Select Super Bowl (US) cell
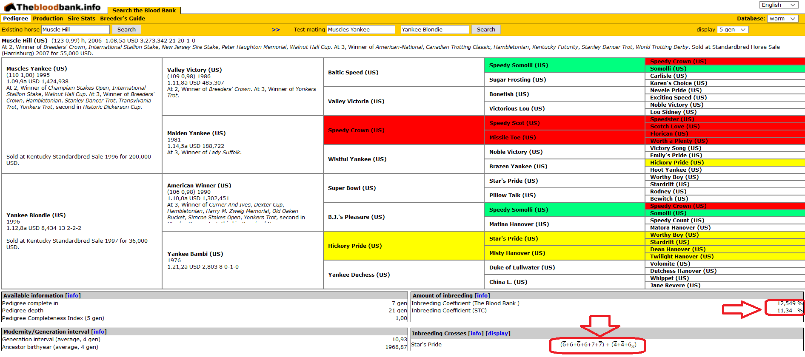The height and width of the screenshot is (357, 805). 404,188
